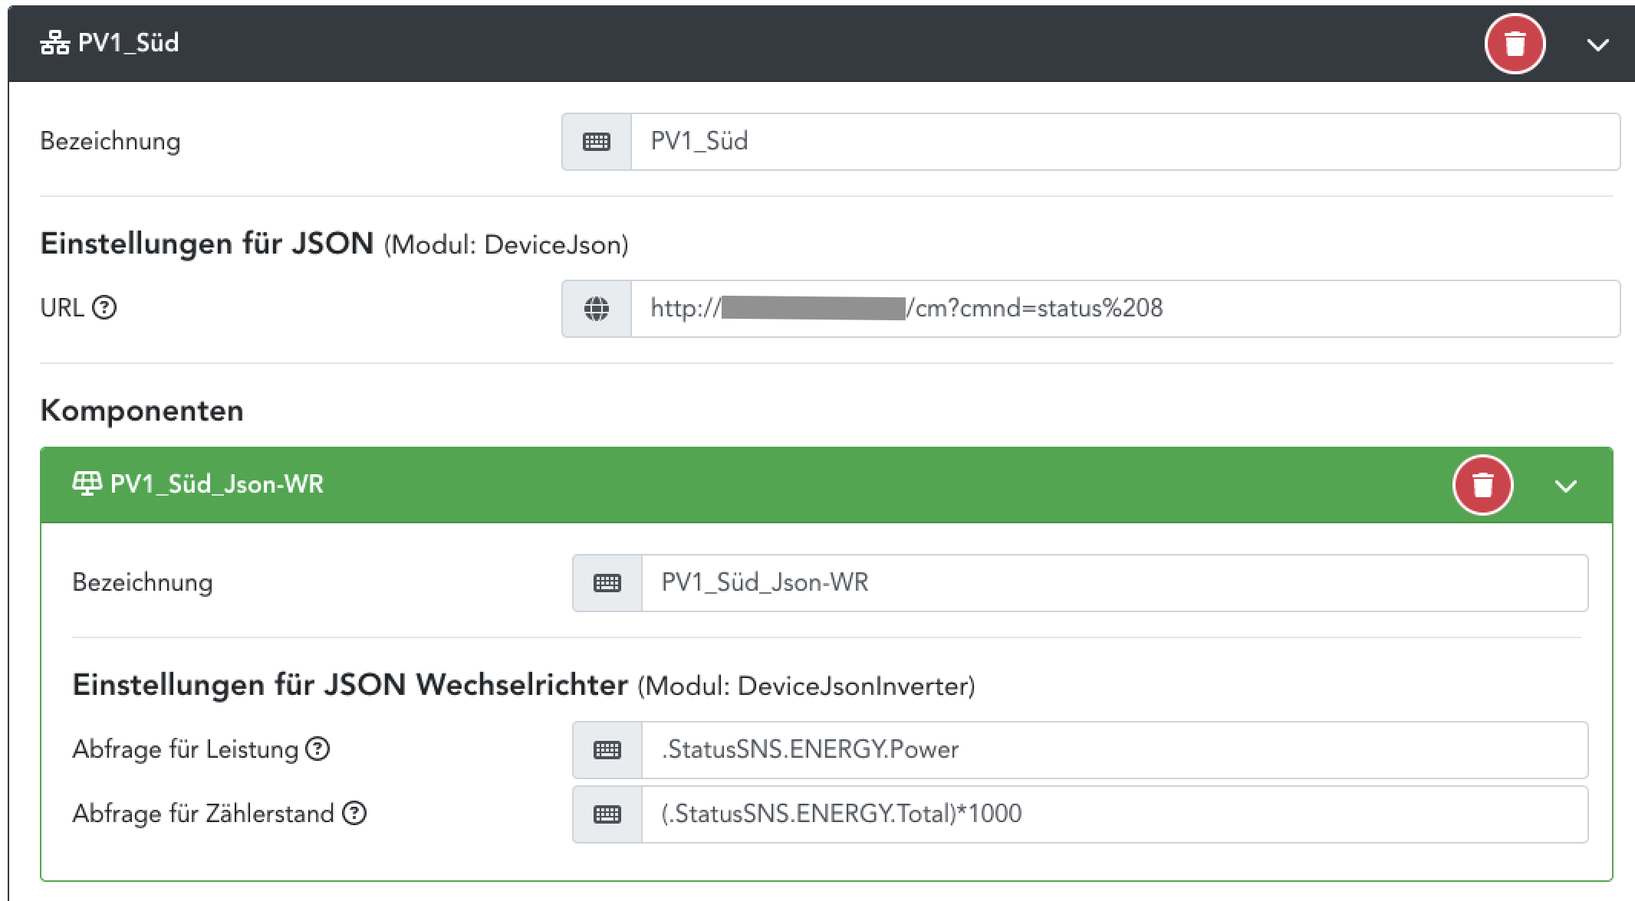Click the network device icon in dark header
Screen dimensions: 1635x901
(54, 43)
